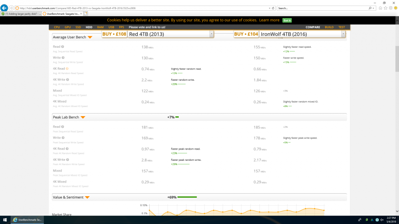Click the Slightly faster random mixed IO note
This screenshot has width=399, height=224.
coord(300,102)
